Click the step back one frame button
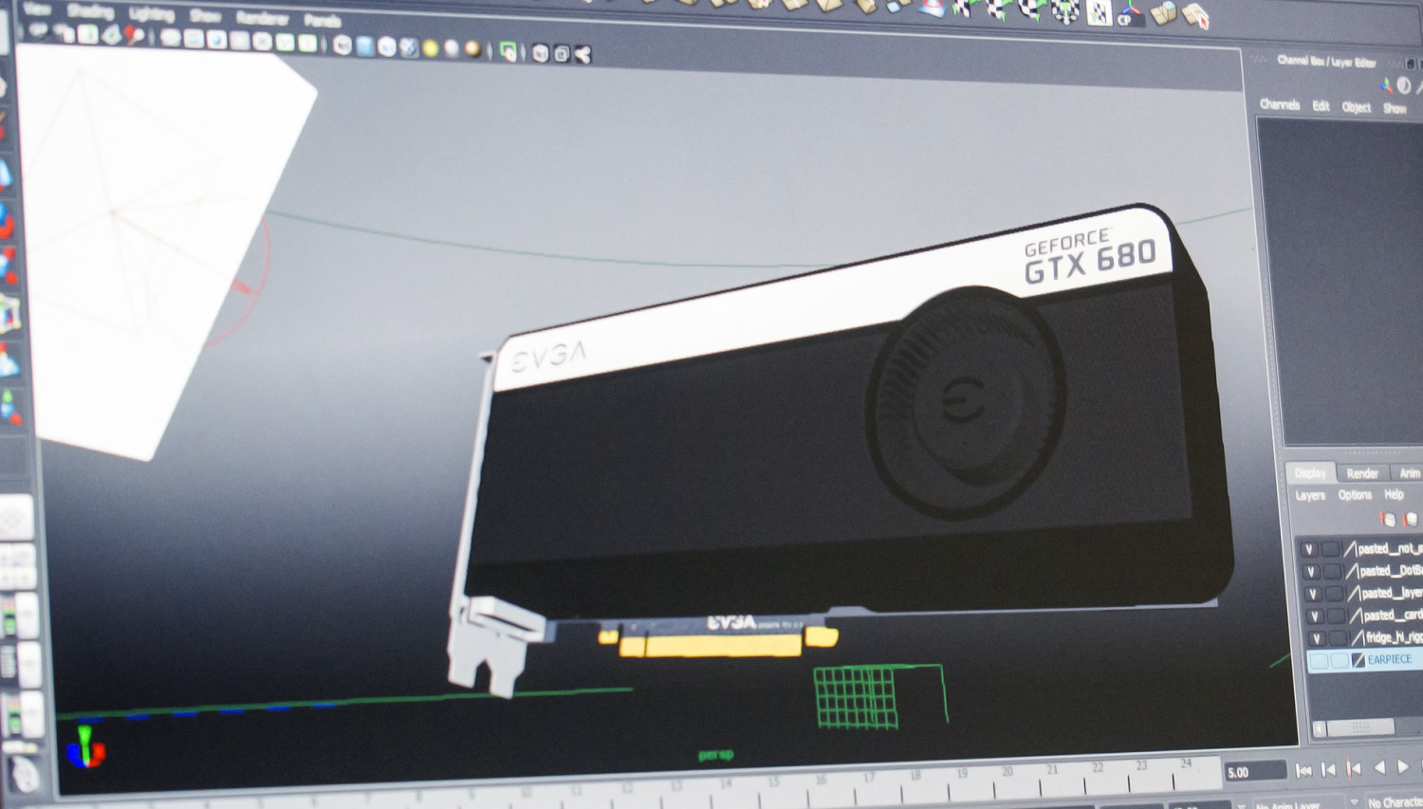The height and width of the screenshot is (809, 1423). point(1328,769)
